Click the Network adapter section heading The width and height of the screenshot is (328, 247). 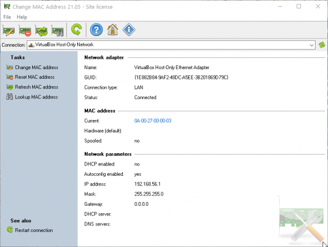click(104, 57)
